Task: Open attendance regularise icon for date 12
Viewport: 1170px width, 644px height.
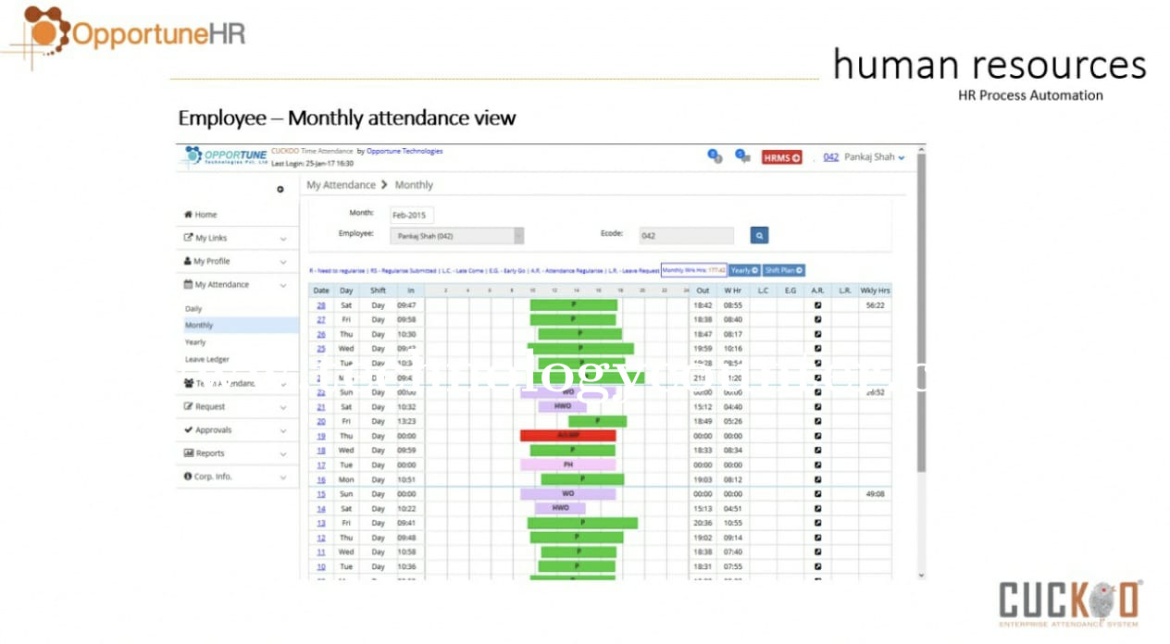Action: tap(817, 538)
